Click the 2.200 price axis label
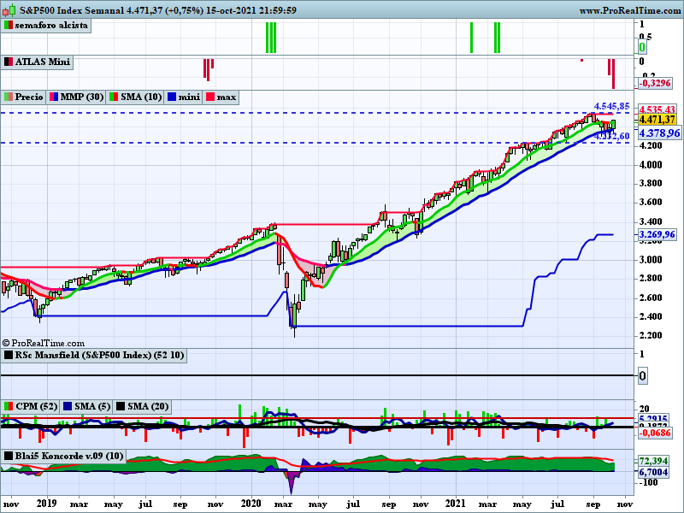Viewport: 684px width, 513px height. (651, 335)
